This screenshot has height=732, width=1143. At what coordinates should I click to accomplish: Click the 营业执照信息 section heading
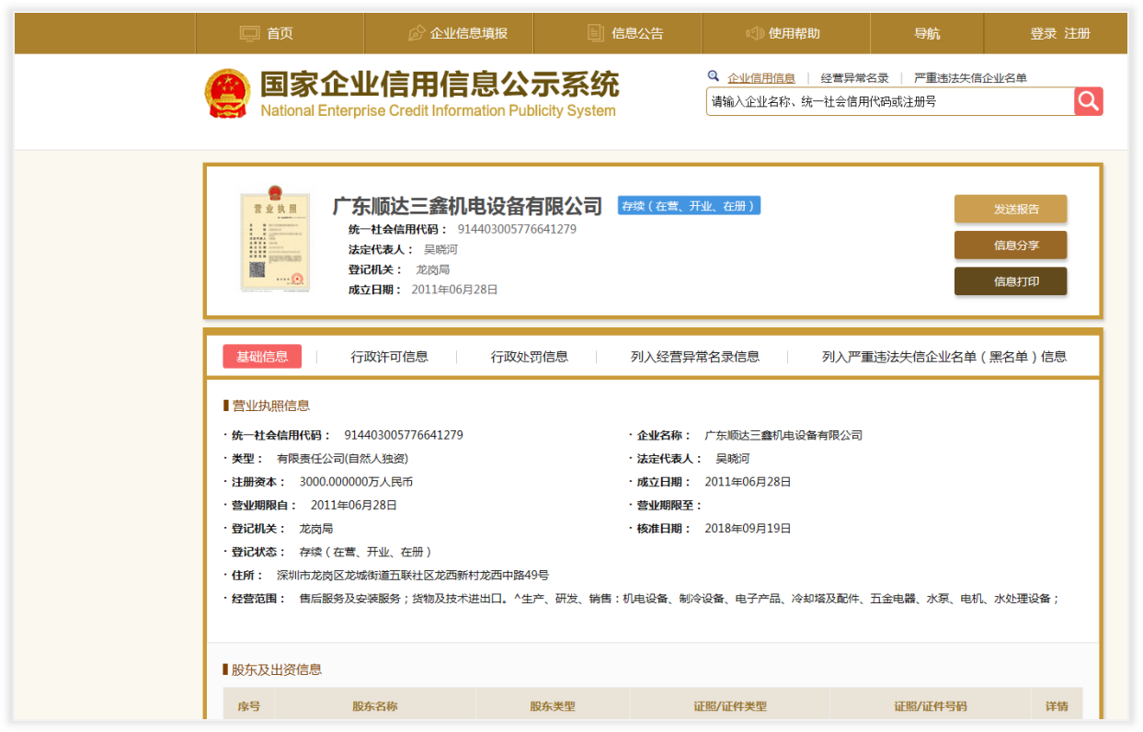270,406
